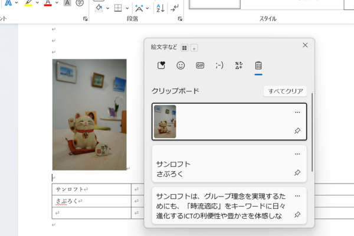Open the kaomoji ;-) tab

[219, 65]
